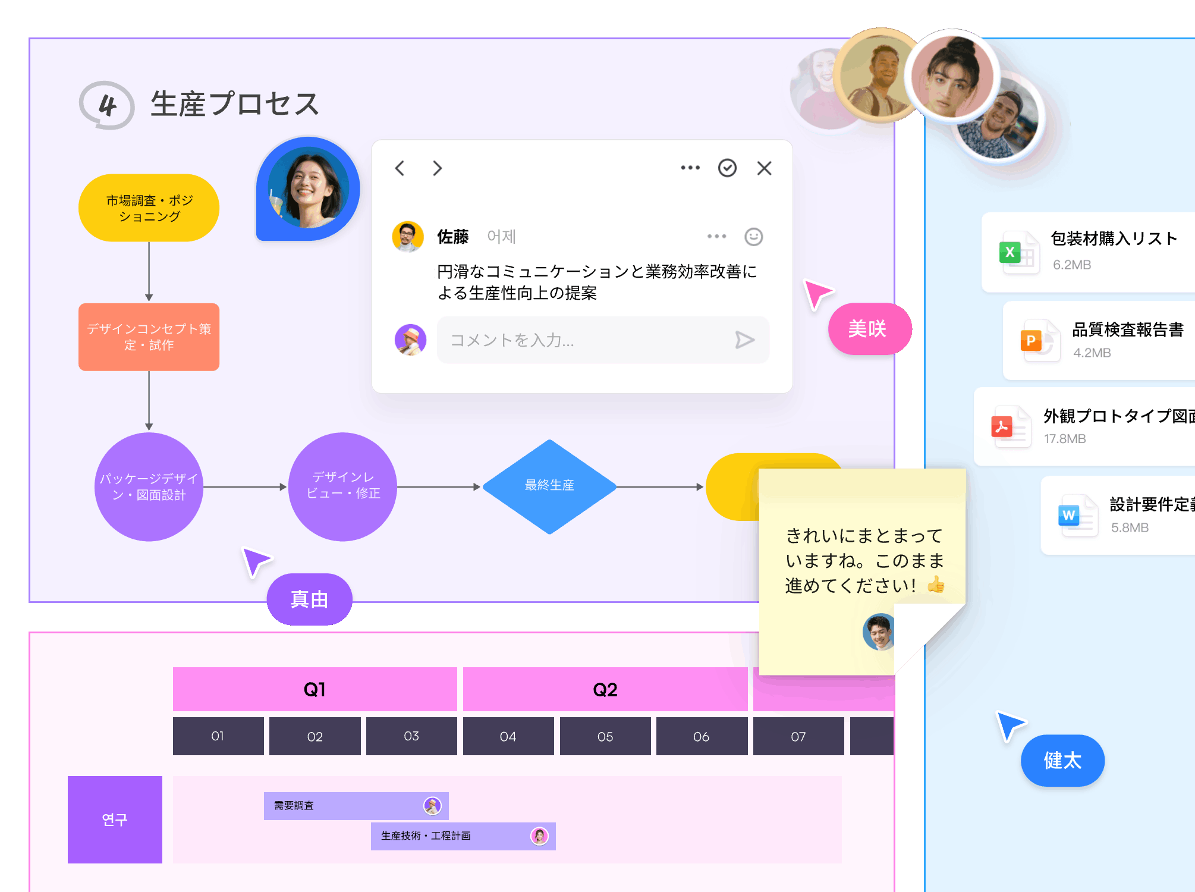The width and height of the screenshot is (1195, 892).
Task: Click the 佐藤 commenter name
Action: tap(453, 237)
